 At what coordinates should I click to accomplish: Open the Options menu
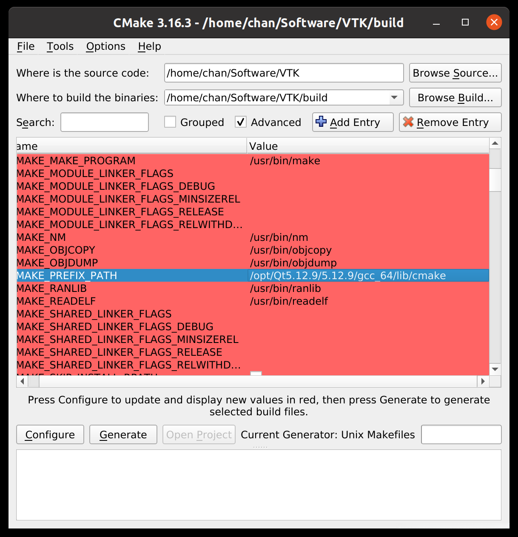[105, 46]
